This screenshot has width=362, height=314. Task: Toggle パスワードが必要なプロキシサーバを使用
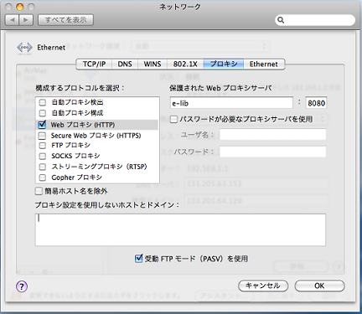pos(173,119)
